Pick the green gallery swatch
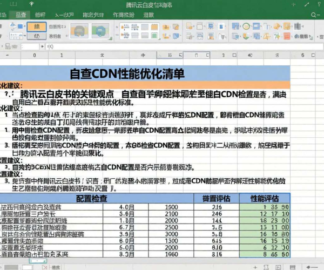 (154, 36)
